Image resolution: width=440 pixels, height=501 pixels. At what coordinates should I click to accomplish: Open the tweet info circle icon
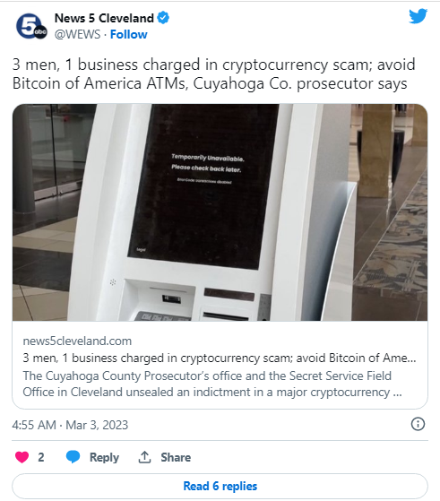tap(418, 424)
